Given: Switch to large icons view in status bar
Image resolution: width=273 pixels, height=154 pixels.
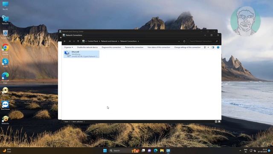Looking at the screenshot, I should 219,121.
